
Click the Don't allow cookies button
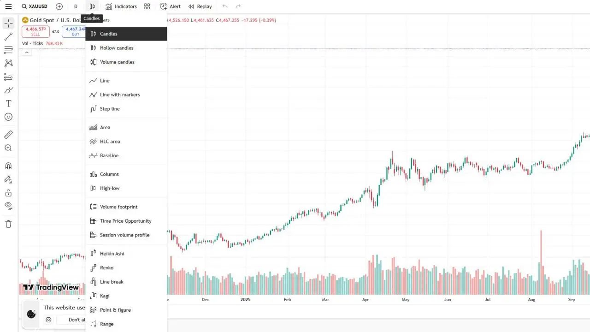75,320
